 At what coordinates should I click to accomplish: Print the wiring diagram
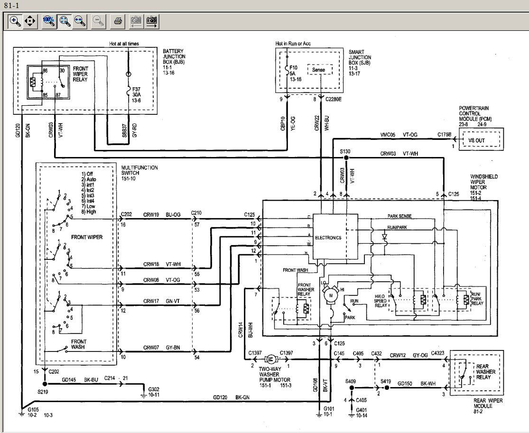click(118, 21)
